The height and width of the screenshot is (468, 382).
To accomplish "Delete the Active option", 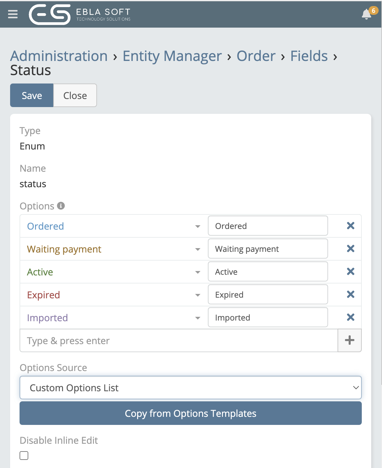I will coord(350,271).
